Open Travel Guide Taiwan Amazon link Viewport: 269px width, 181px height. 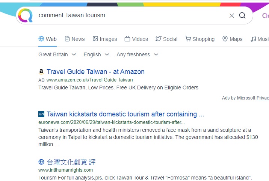[95, 72]
